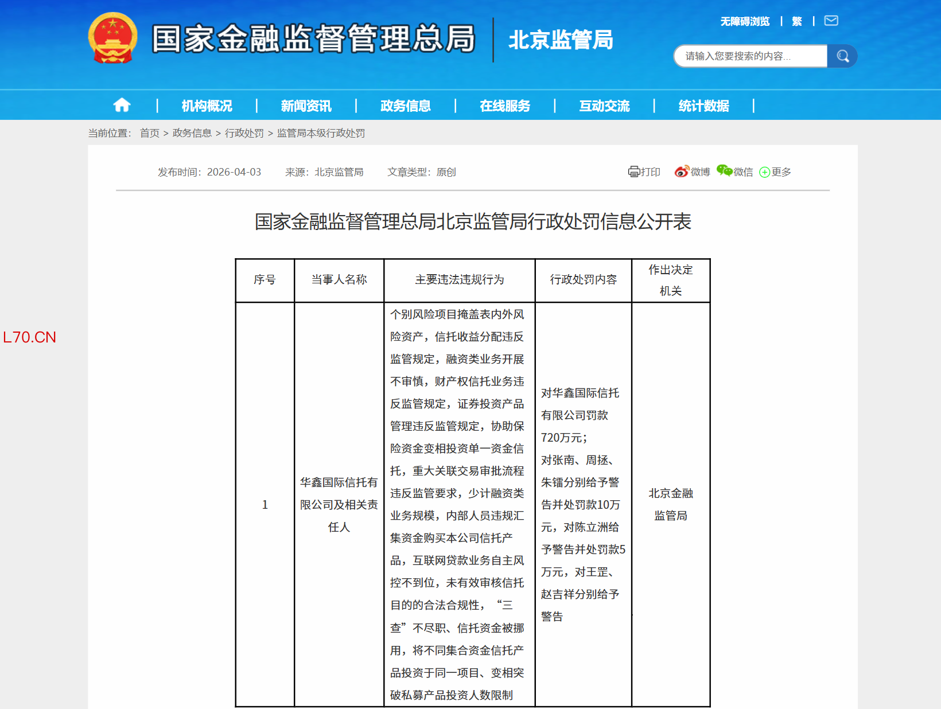Open more sharing options via the plus icon
Screen dimensions: 941x709
click(764, 172)
